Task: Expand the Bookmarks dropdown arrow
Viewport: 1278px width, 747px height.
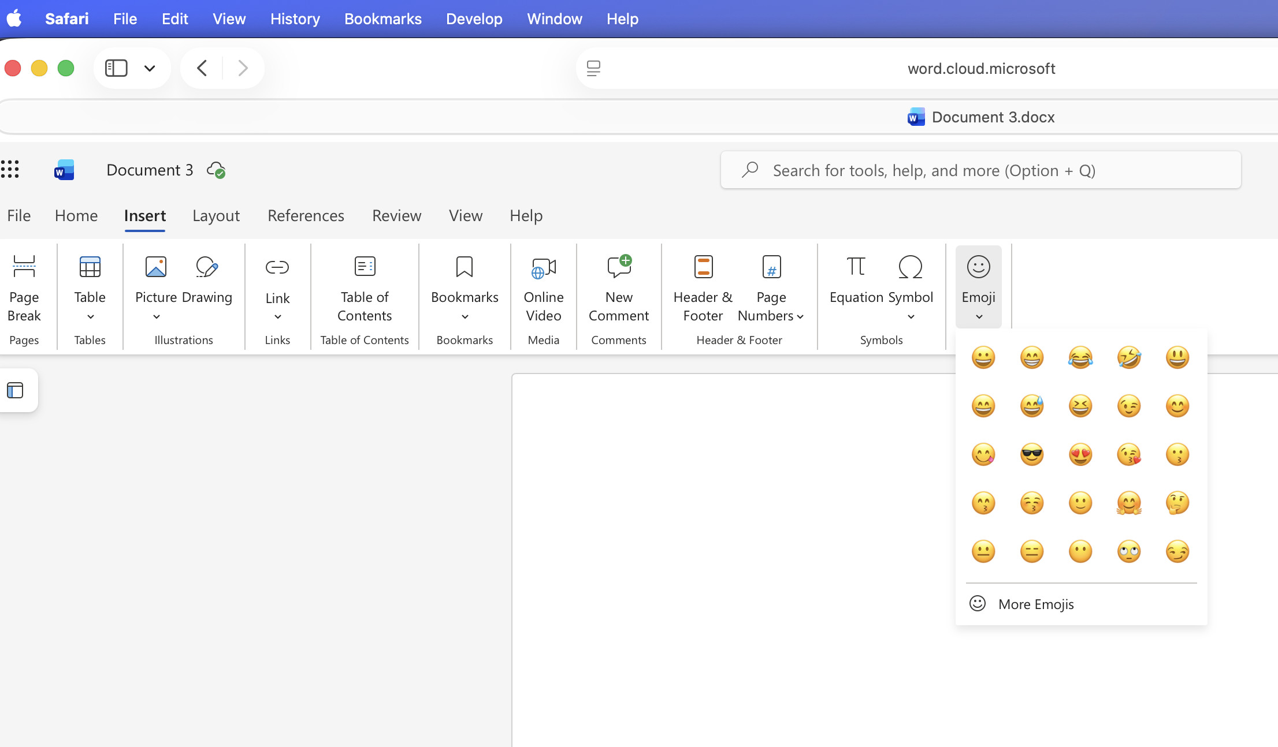Action: point(465,316)
